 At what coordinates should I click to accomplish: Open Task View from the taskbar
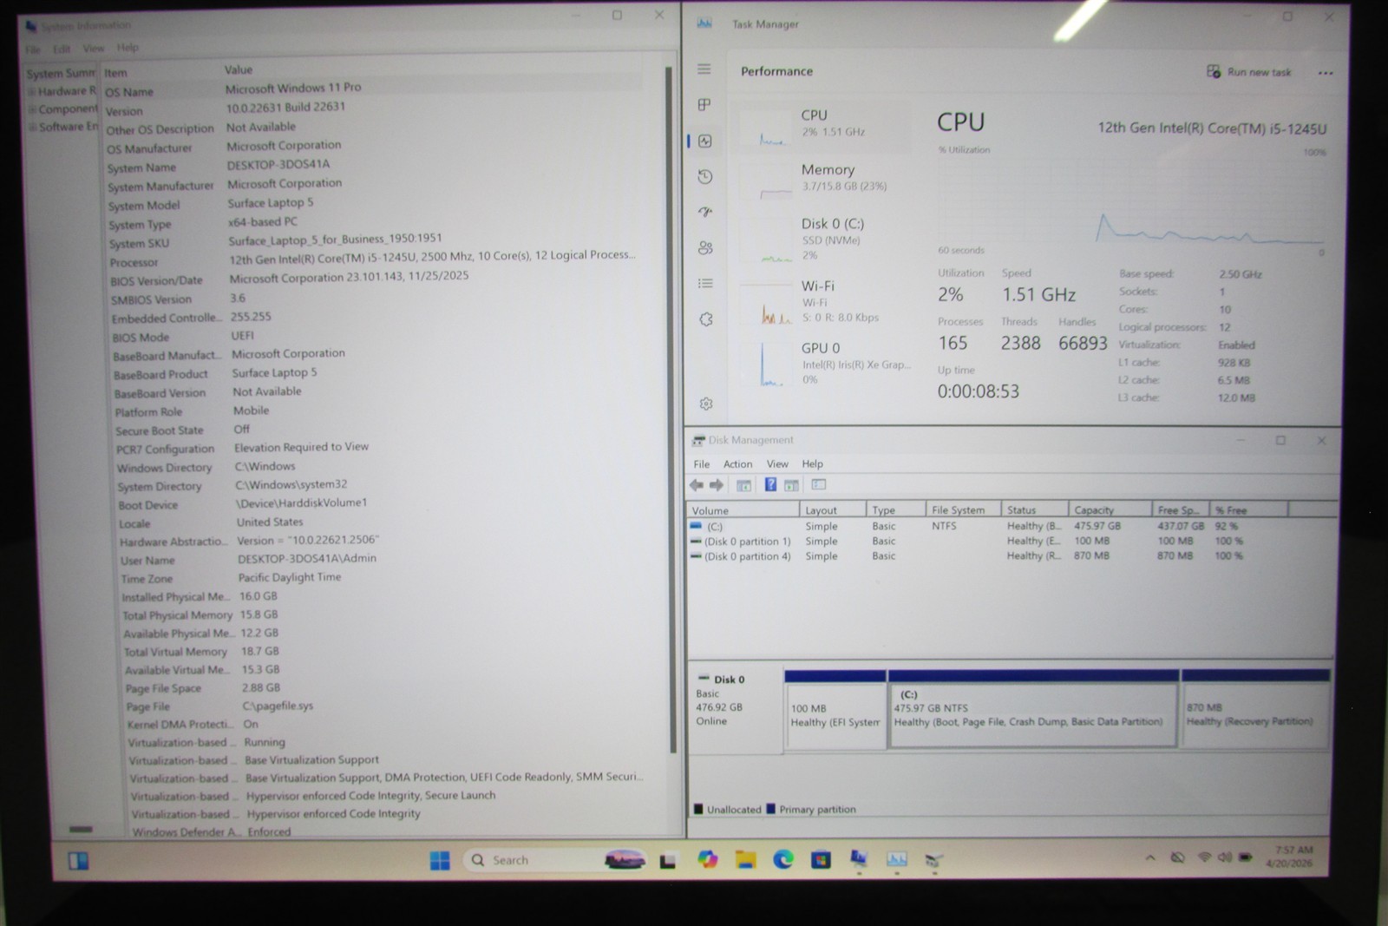coord(667,861)
